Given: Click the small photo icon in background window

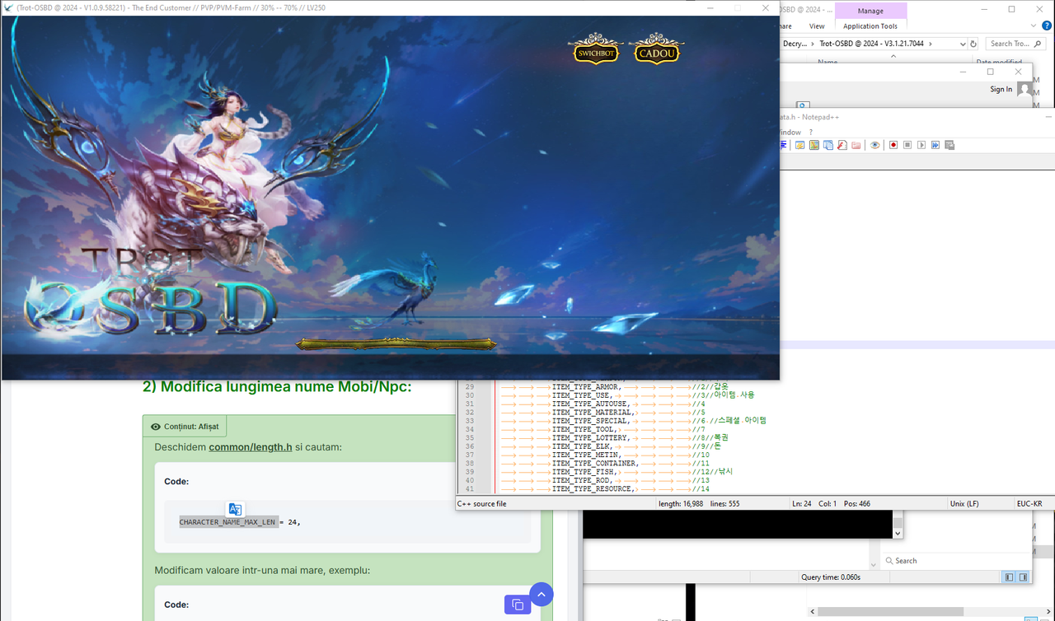Looking at the screenshot, I should click(803, 105).
